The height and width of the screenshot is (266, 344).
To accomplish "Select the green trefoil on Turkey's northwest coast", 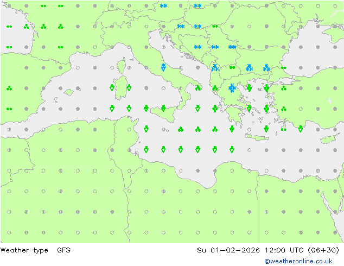I will tap(283, 88).
